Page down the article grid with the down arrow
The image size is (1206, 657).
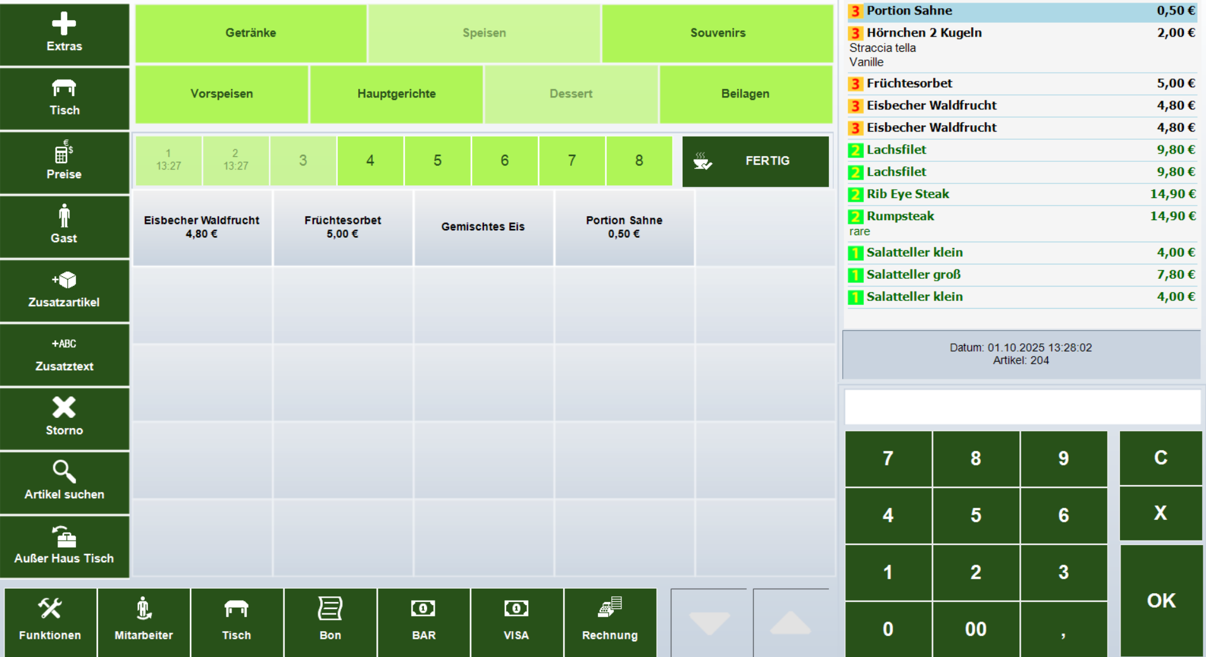tap(710, 623)
